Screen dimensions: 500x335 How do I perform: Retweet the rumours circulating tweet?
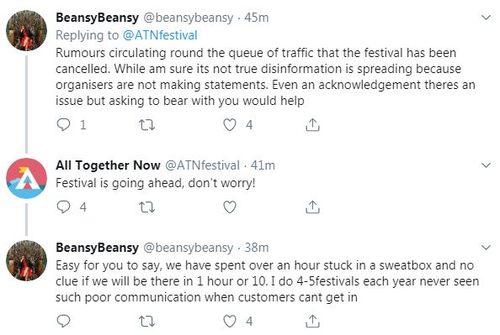147,125
